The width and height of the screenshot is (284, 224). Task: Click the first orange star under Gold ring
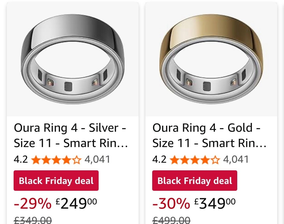tap(175, 160)
